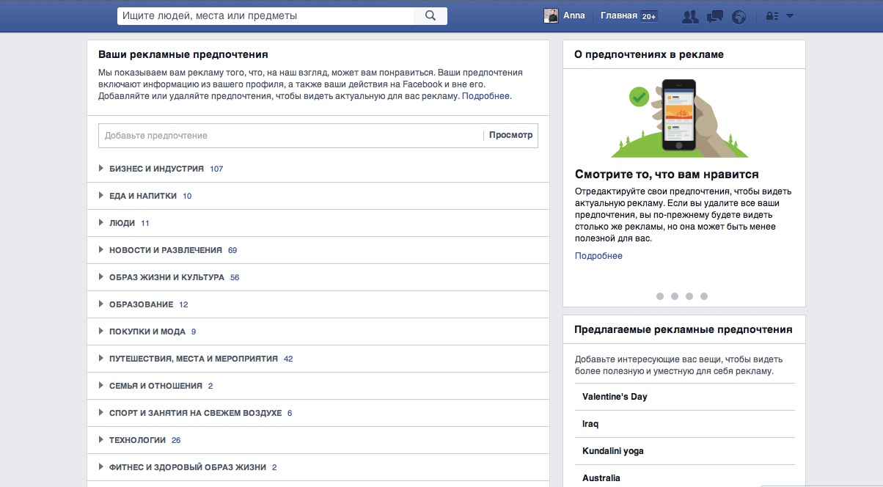Expand the СЕМЬЯ И ОТНОШЕНИЯ category
883x487 pixels.
pos(318,386)
